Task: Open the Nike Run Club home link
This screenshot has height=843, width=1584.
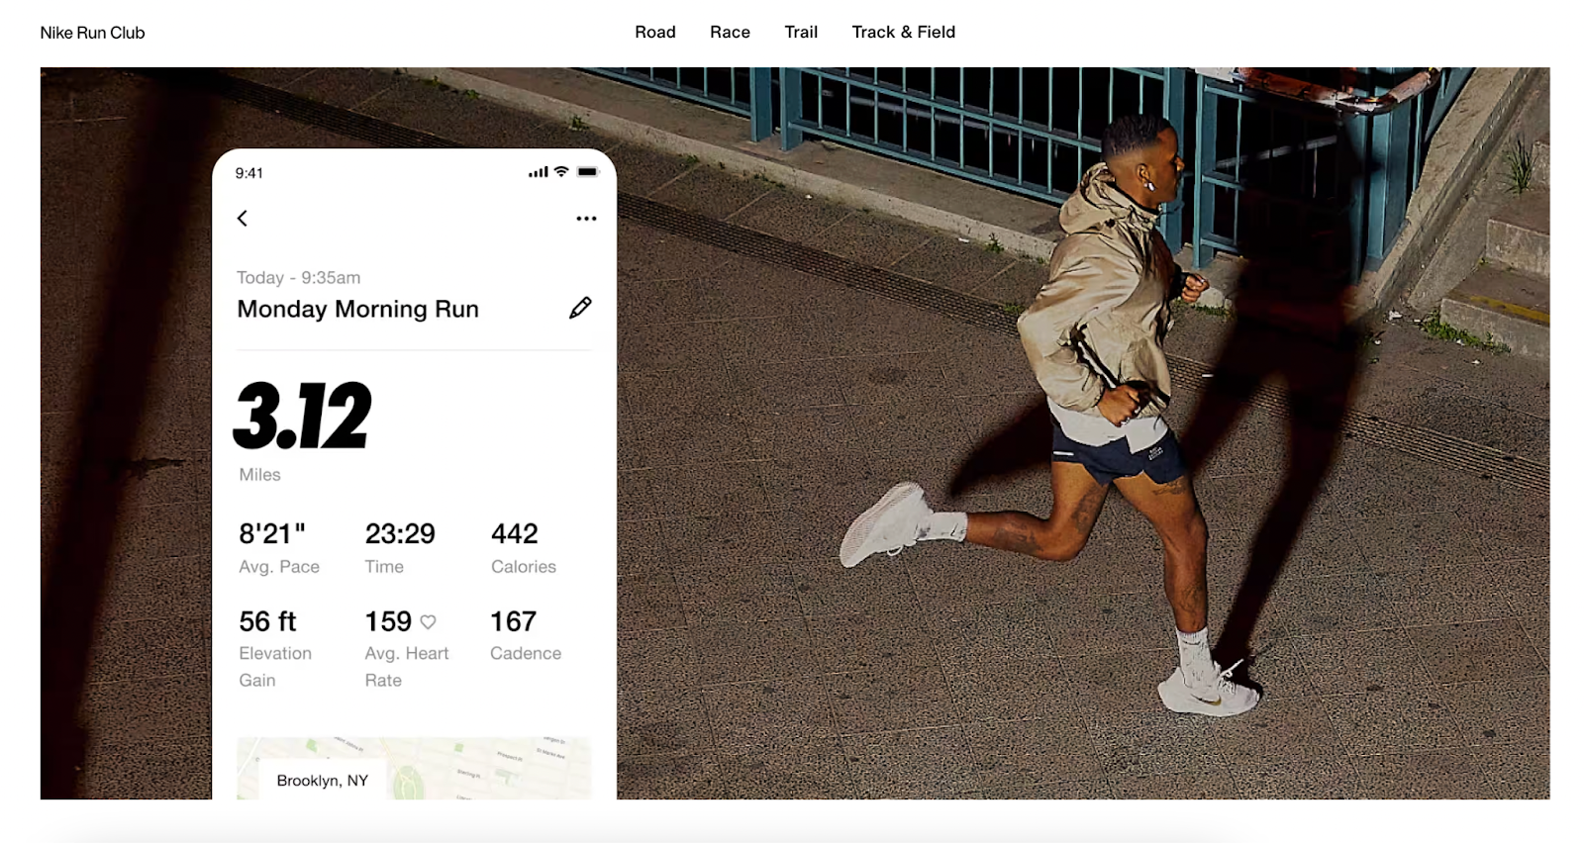Action: coord(92,33)
